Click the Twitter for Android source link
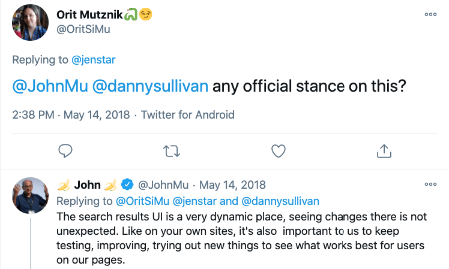The height and width of the screenshot is (269, 449). coord(187,114)
